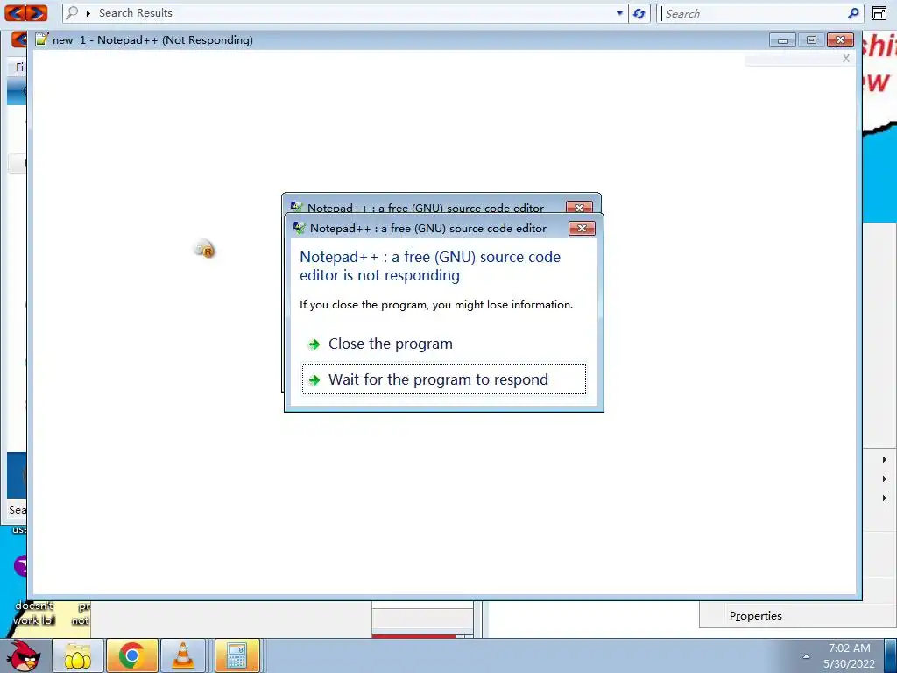Click the Show desktop button on taskbar
This screenshot has height=673, width=897.
point(890,656)
